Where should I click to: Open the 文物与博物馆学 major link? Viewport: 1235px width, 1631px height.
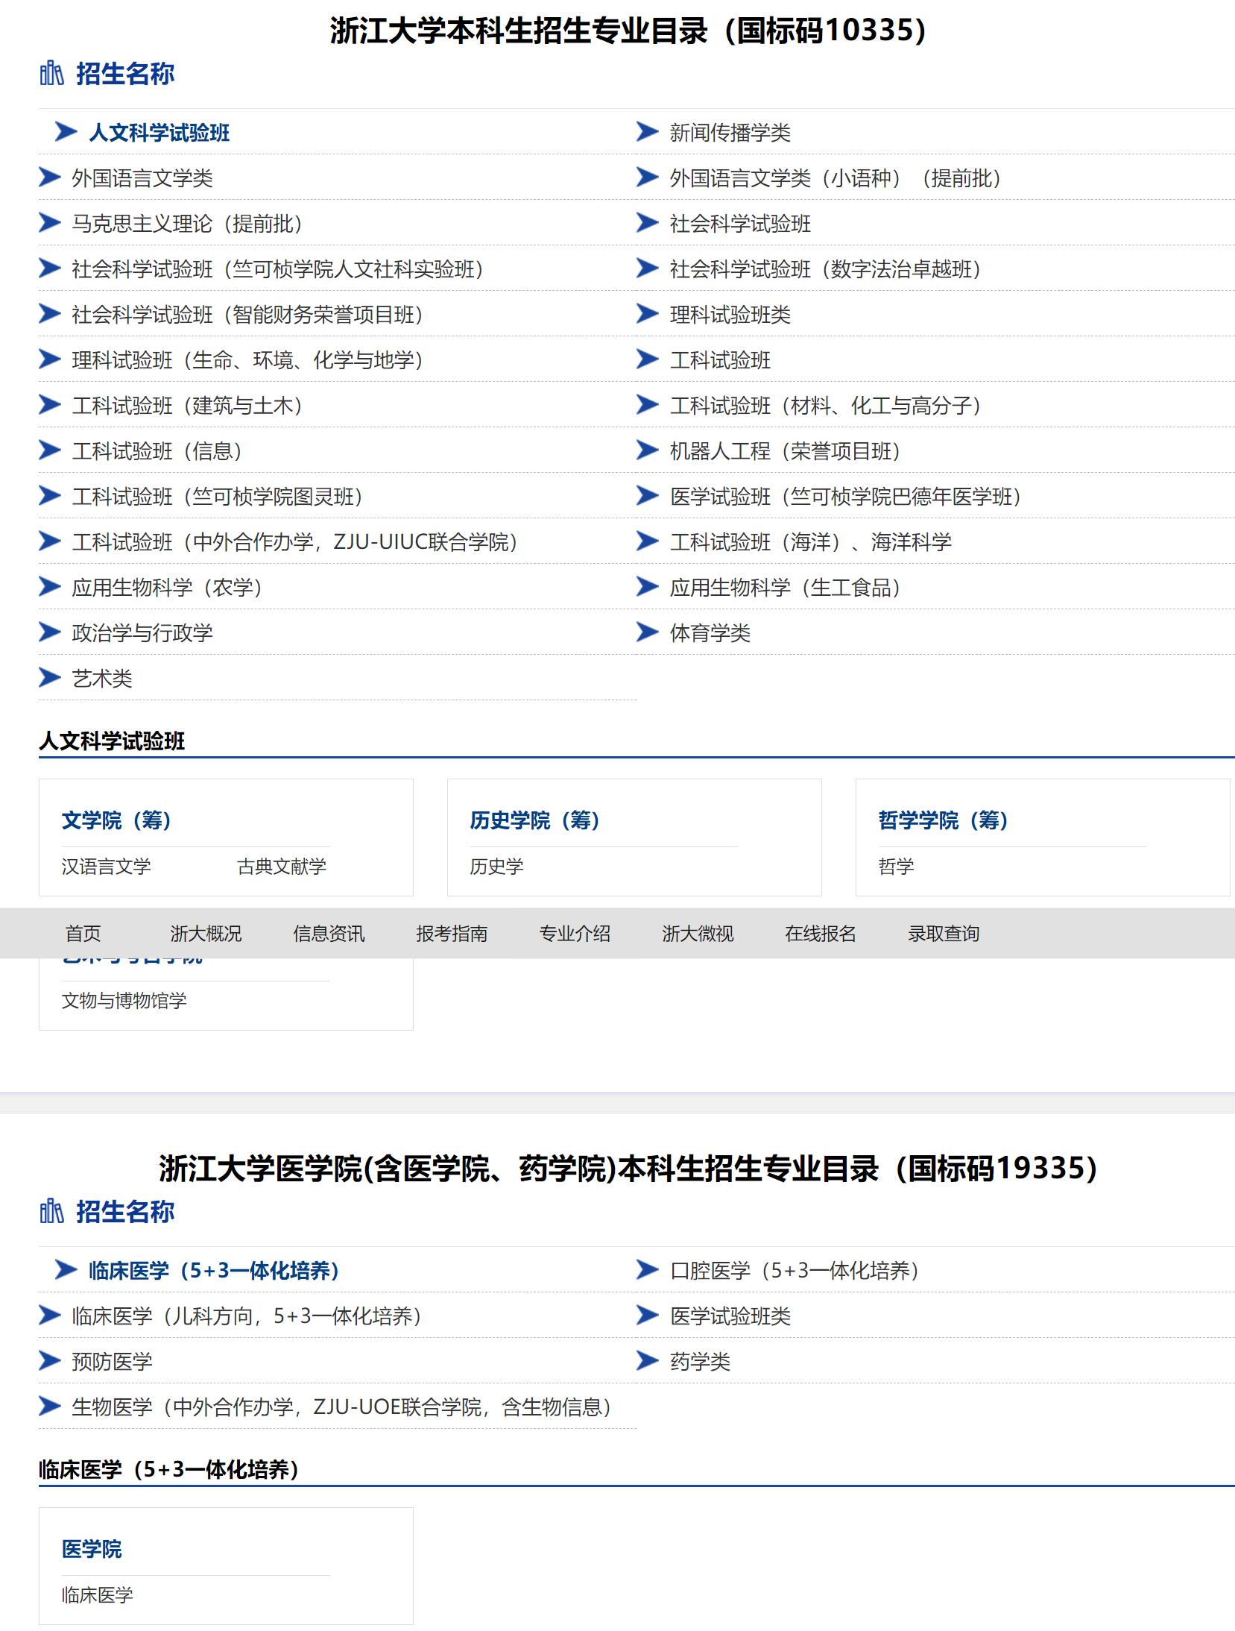124,1002
